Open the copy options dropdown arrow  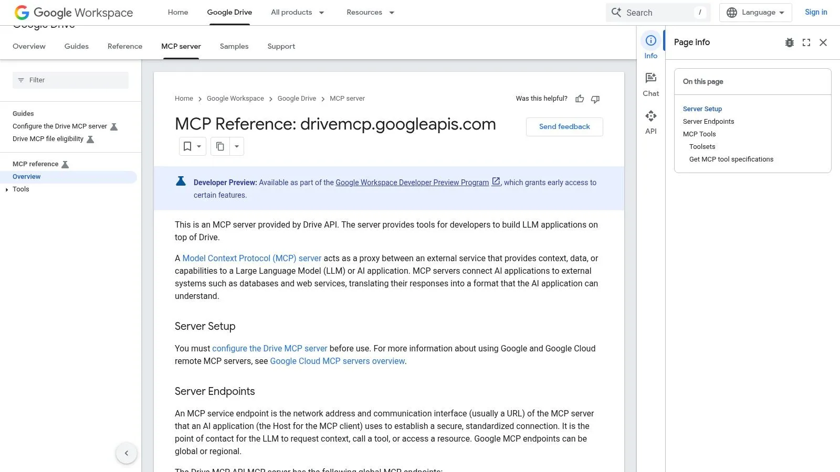pyautogui.click(x=237, y=146)
